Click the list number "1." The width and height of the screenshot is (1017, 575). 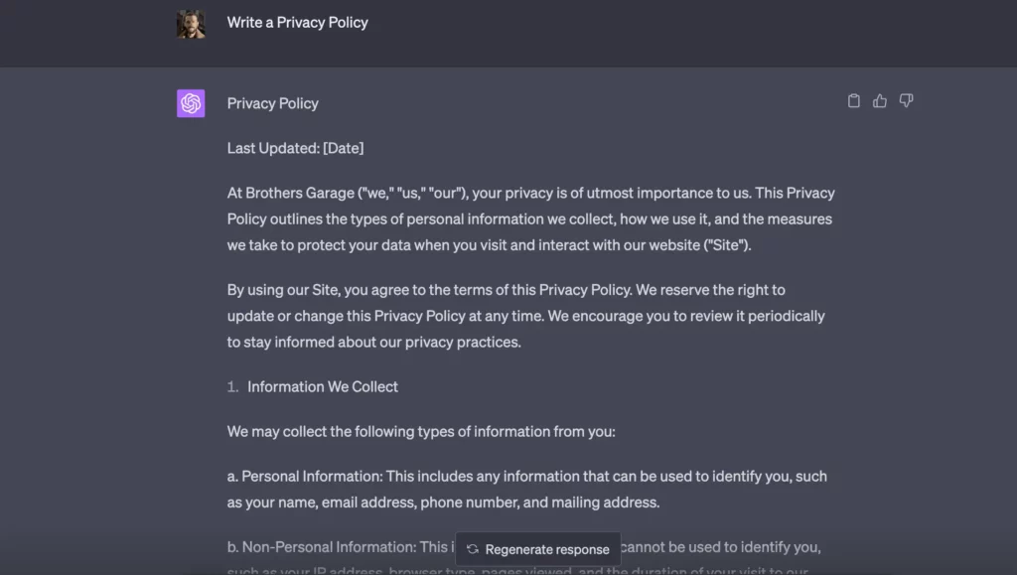[x=232, y=386]
